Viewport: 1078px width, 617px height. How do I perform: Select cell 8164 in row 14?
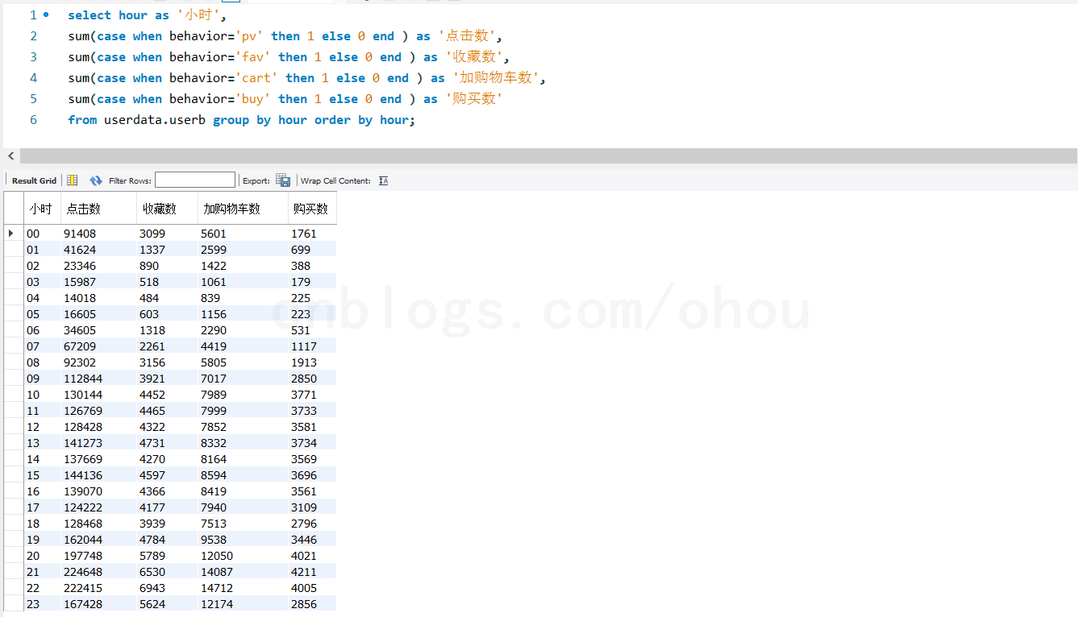[243, 459]
